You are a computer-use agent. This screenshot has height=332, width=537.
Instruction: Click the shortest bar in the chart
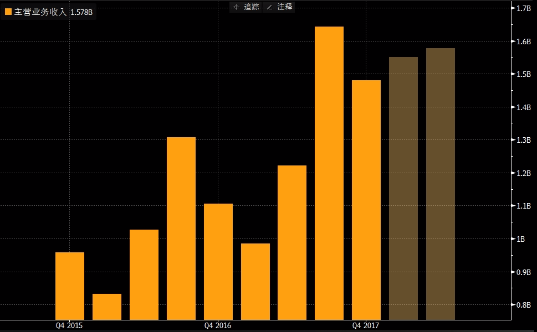[x=107, y=306]
